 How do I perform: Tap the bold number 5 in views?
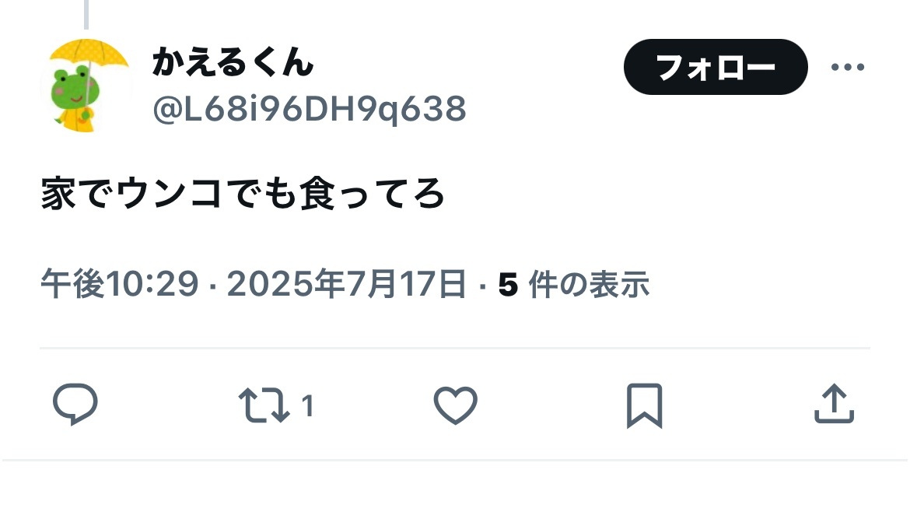pos(508,285)
